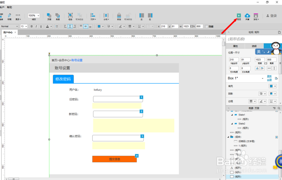Screen dimensions: 282x180
Task: Apply underline formatting with U button
Action: pos(41,26)
